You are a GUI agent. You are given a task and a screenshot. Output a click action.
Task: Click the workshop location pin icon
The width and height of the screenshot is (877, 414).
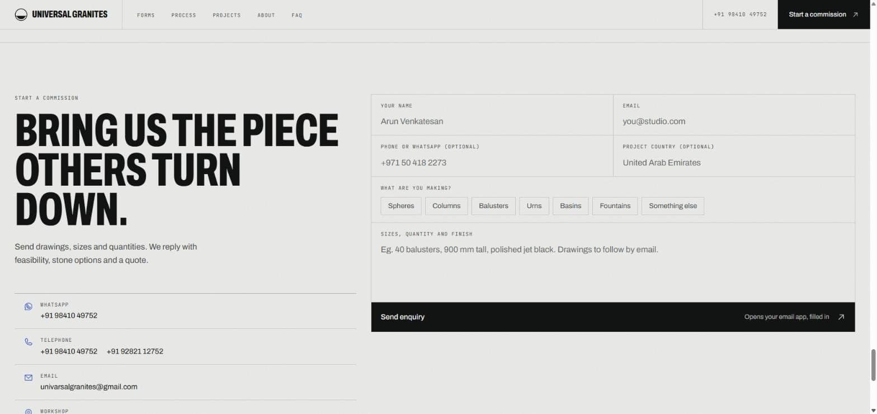[x=29, y=412]
